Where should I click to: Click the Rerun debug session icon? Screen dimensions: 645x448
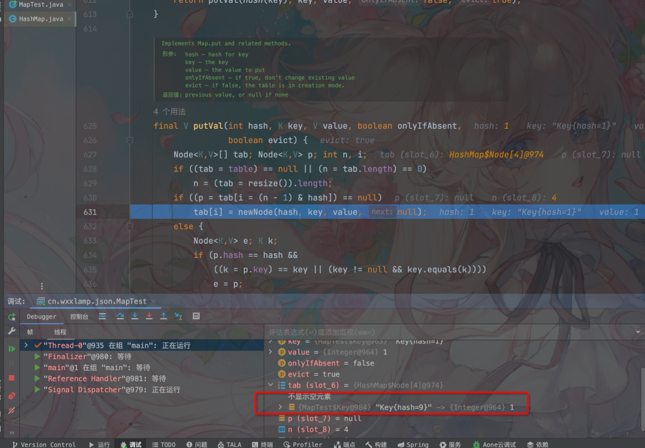12,317
